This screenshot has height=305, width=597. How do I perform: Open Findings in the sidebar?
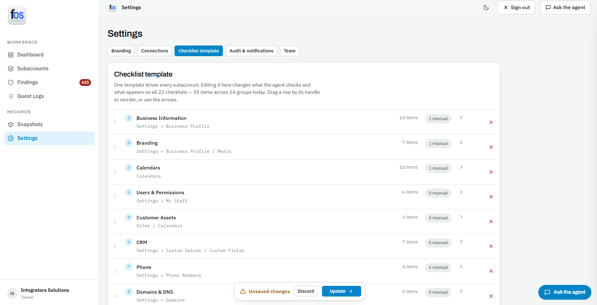click(49, 82)
